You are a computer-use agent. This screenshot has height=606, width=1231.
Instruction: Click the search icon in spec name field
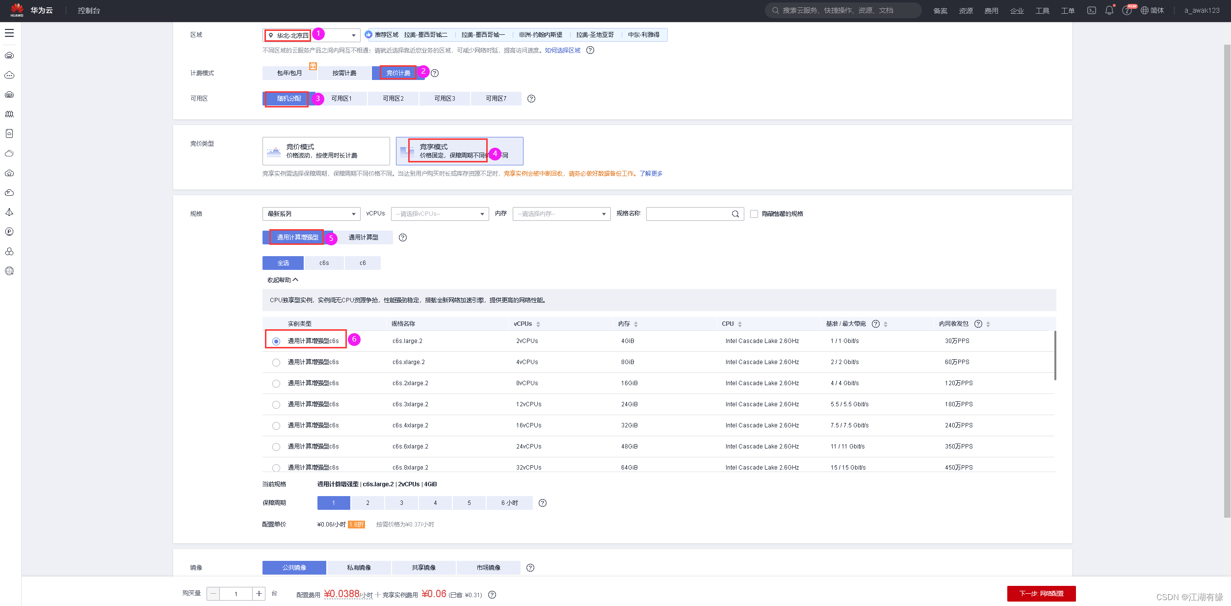(x=735, y=214)
